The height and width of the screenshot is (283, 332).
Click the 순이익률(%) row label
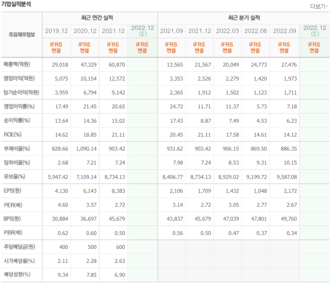17,120
